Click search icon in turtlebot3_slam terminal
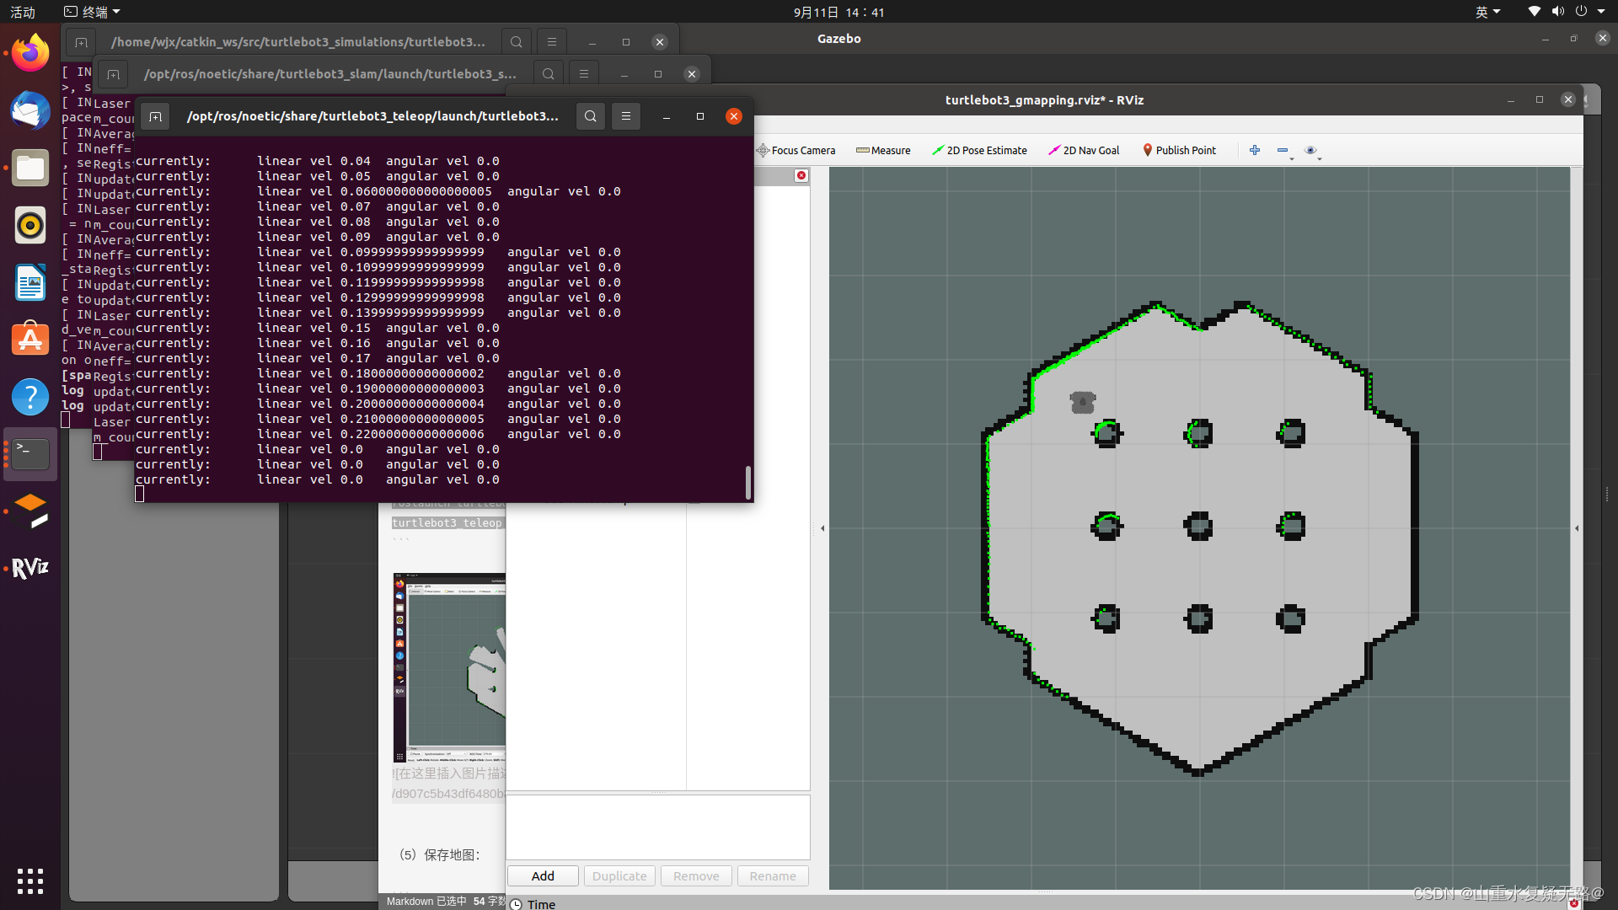Screen dimensions: 1618x910 (x=549, y=74)
